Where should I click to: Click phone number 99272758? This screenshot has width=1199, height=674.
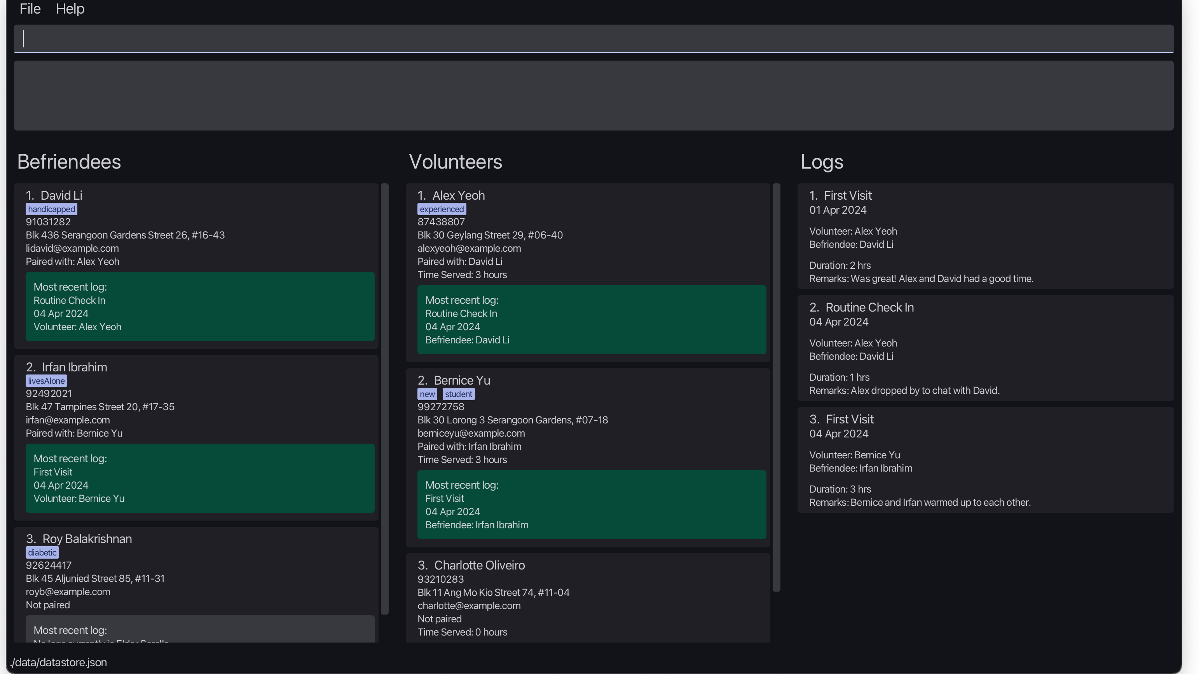tap(441, 407)
